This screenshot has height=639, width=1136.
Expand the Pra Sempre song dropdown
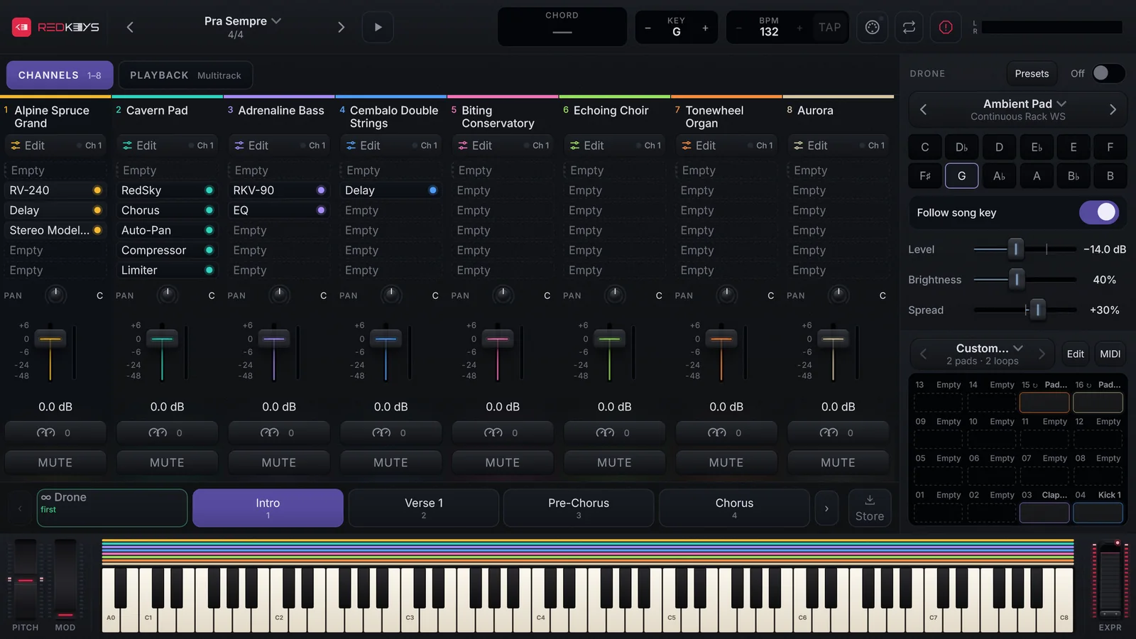(276, 21)
